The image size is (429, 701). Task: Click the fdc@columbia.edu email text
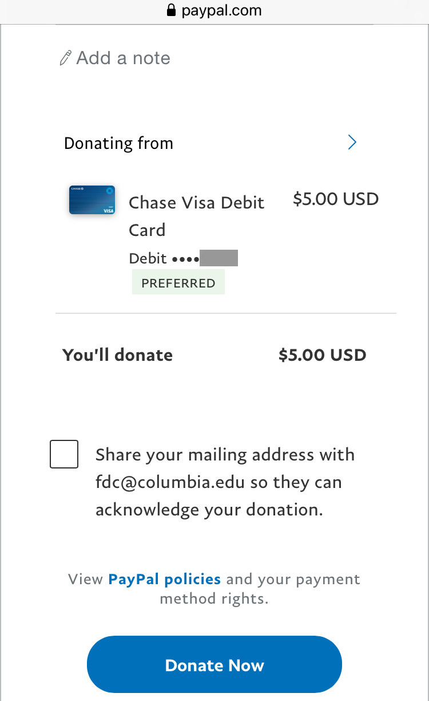[170, 482]
